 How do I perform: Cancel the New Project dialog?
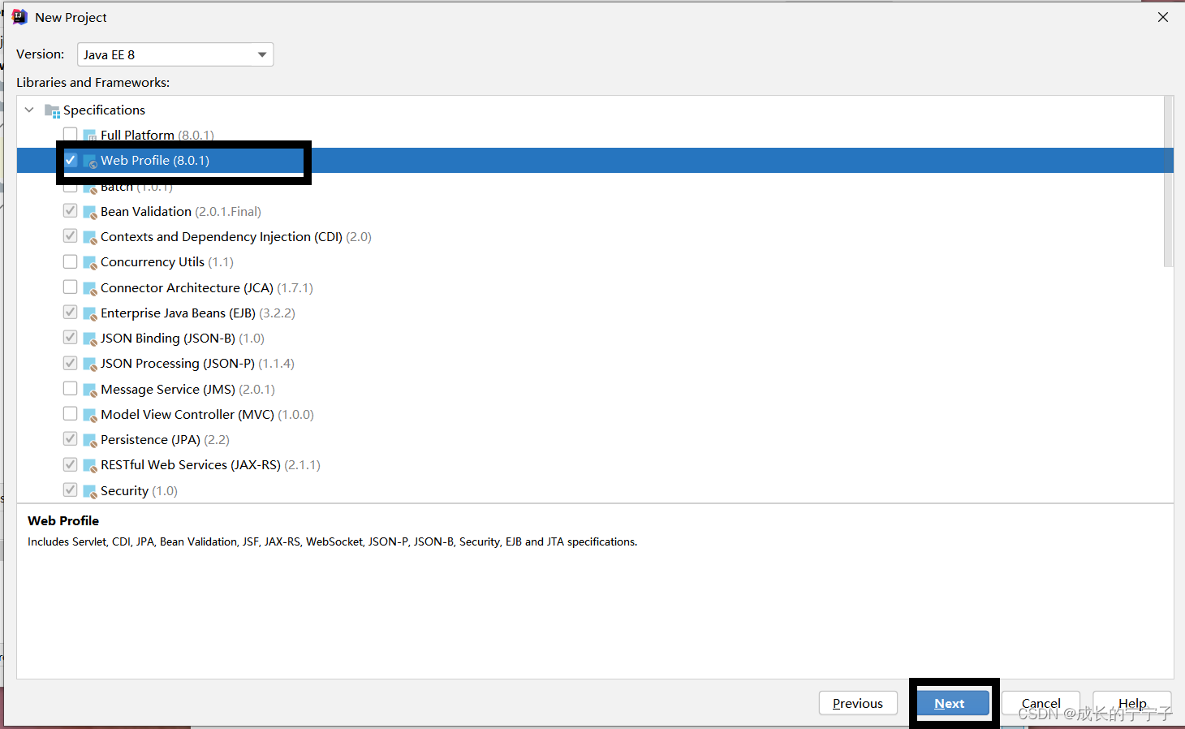1041,703
